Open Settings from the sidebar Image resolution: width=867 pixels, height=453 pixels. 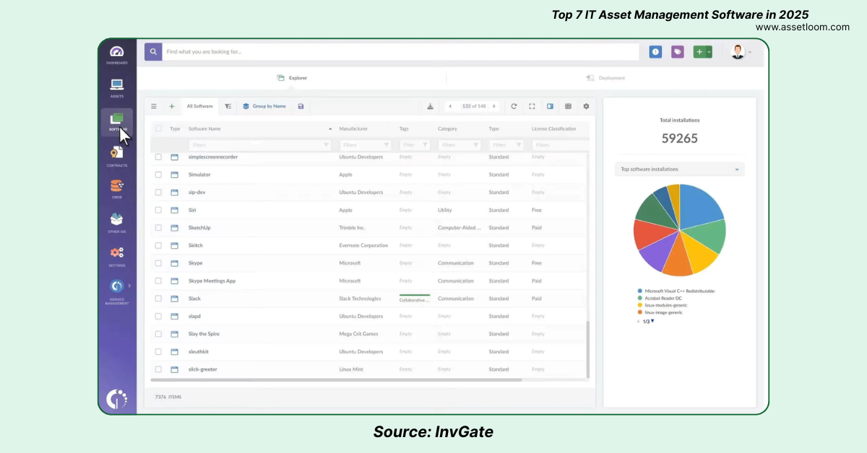pyautogui.click(x=117, y=256)
